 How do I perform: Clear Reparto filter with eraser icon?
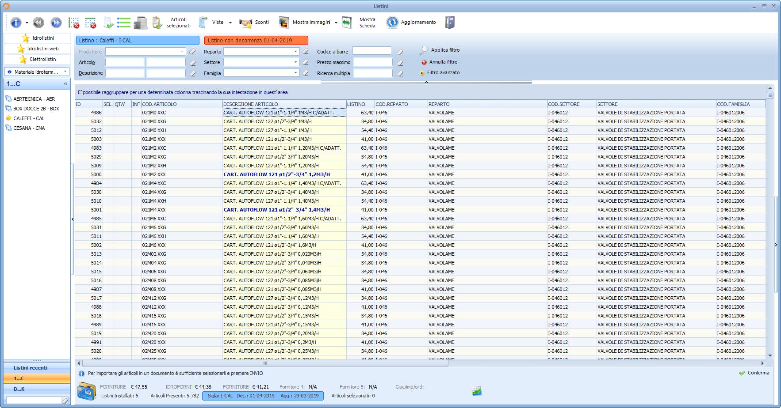click(x=305, y=52)
